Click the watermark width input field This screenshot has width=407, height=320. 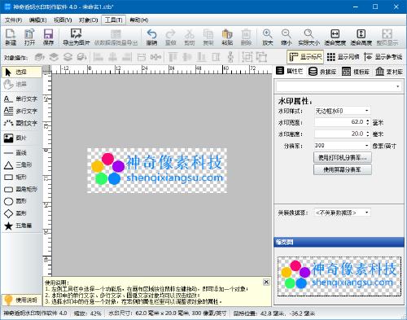click(x=339, y=122)
